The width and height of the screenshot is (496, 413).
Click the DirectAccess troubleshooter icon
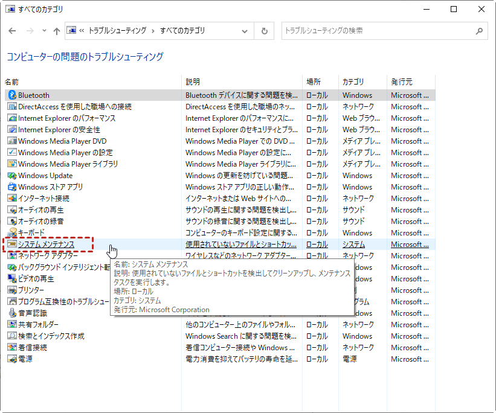pos(12,106)
